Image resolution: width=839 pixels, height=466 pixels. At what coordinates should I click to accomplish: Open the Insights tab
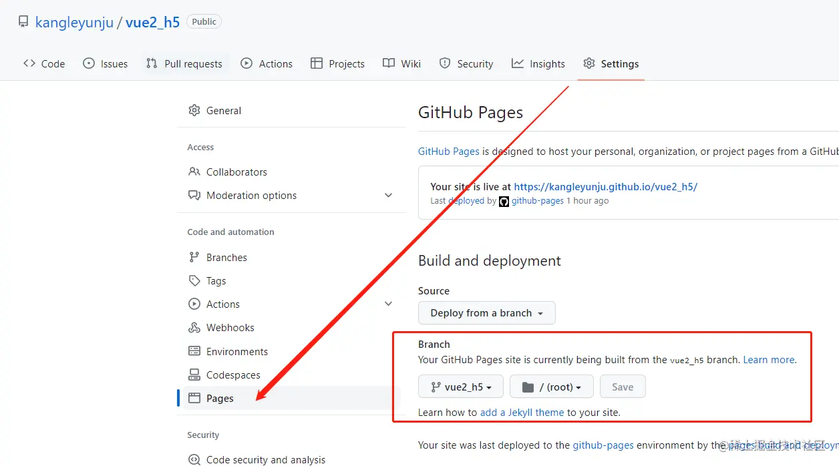pos(538,63)
